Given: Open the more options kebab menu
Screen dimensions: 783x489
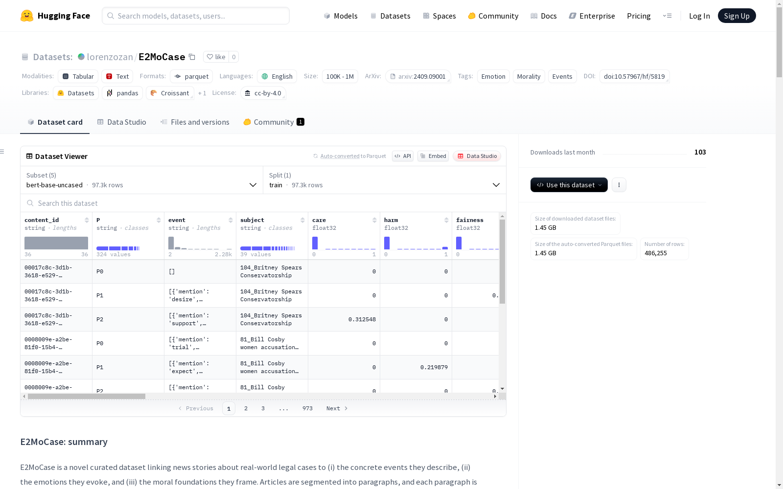Looking at the screenshot, I should [619, 185].
